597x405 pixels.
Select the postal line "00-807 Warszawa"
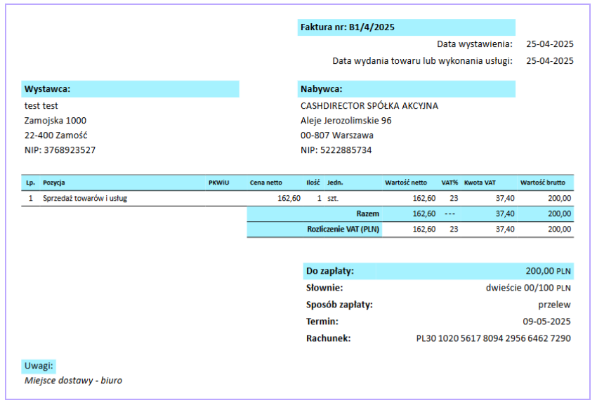(337, 135)
